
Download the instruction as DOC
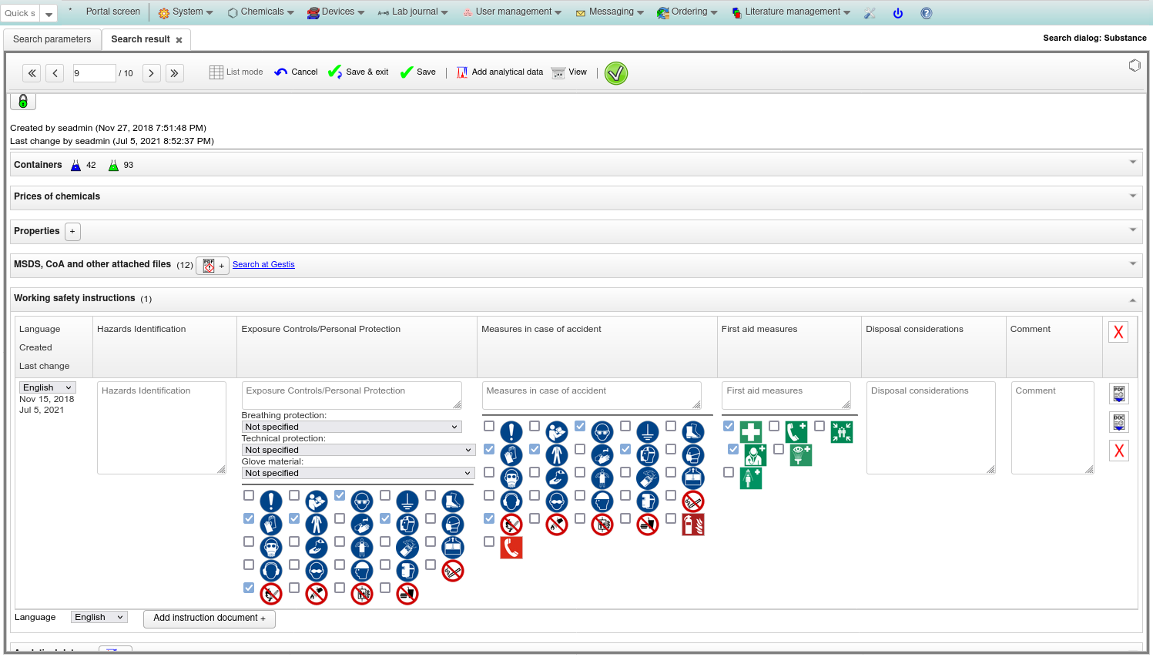pos(1119,422)
